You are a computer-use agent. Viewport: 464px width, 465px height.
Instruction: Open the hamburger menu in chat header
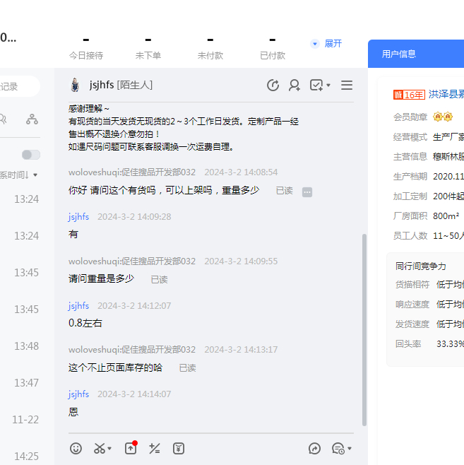click(347, 85)
